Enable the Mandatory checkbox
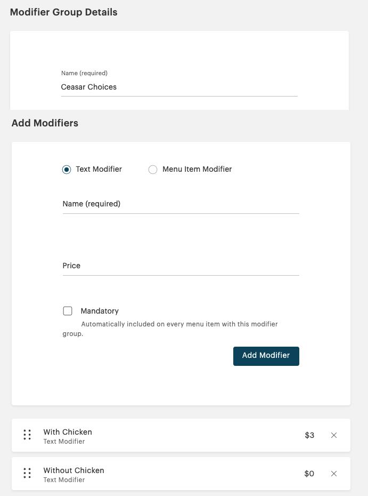This screenshot has height=496, width=368. tap(68, 310)
